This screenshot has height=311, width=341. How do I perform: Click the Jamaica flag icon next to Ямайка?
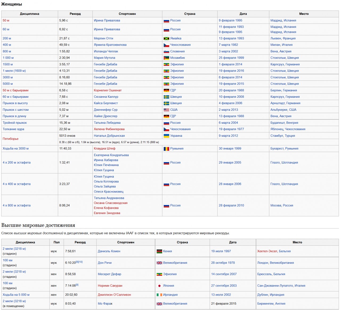[x=166, y=39]
